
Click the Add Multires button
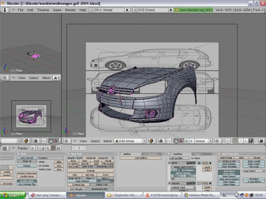pyautogui.click(x=141, y=158)
